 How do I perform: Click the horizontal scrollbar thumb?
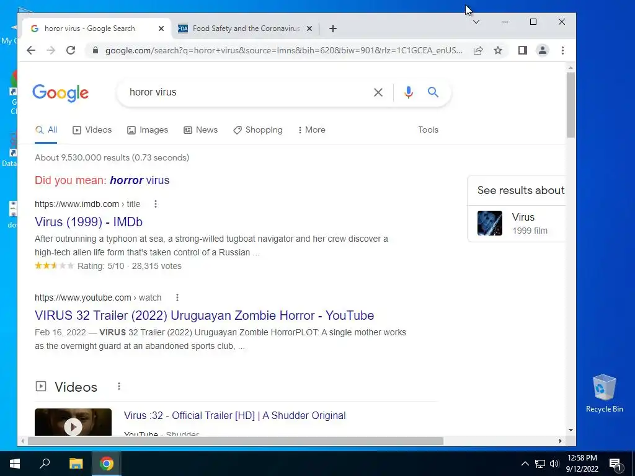pos(235,441)
